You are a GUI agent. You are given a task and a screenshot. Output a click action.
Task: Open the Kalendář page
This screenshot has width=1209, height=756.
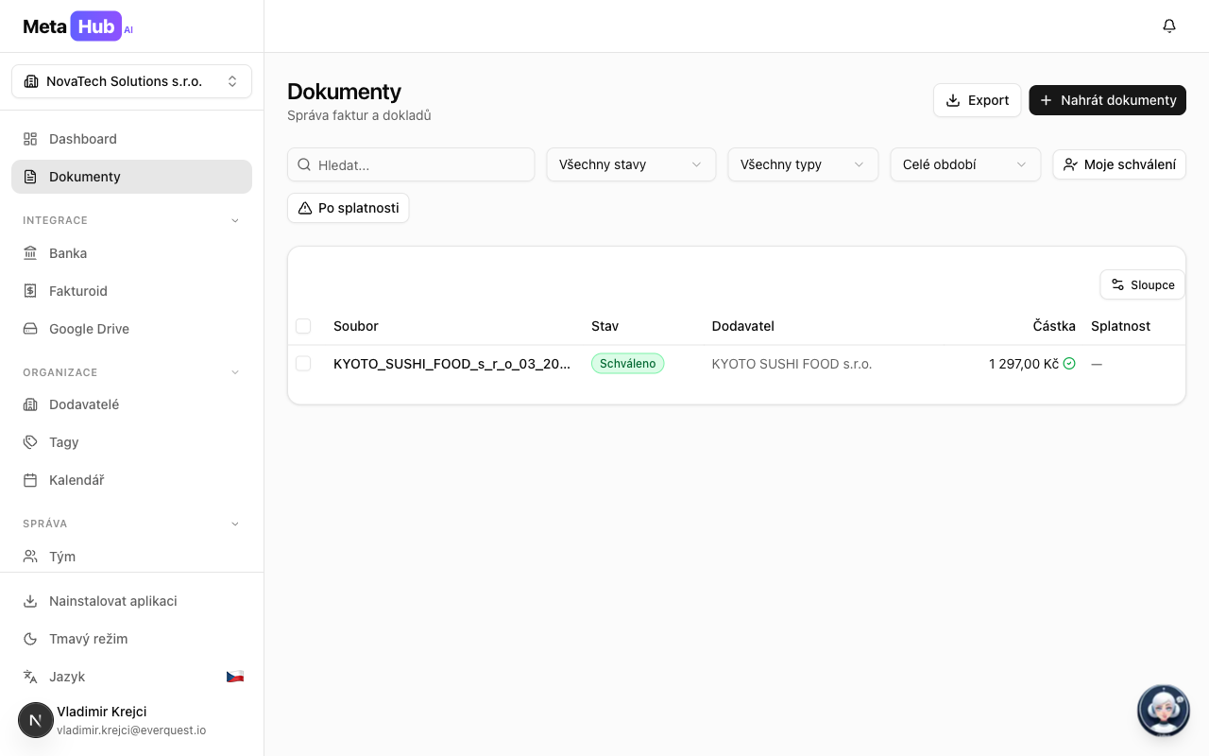(x=77, y=480)
